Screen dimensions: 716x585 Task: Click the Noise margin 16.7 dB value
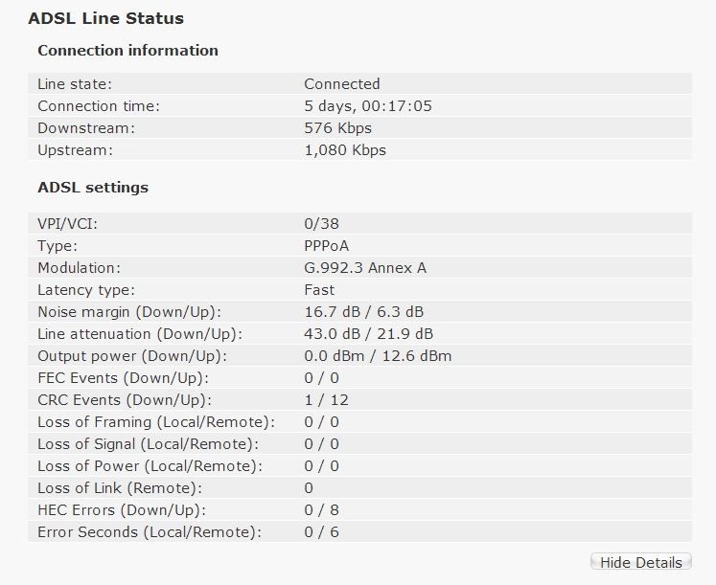[332, 312]
